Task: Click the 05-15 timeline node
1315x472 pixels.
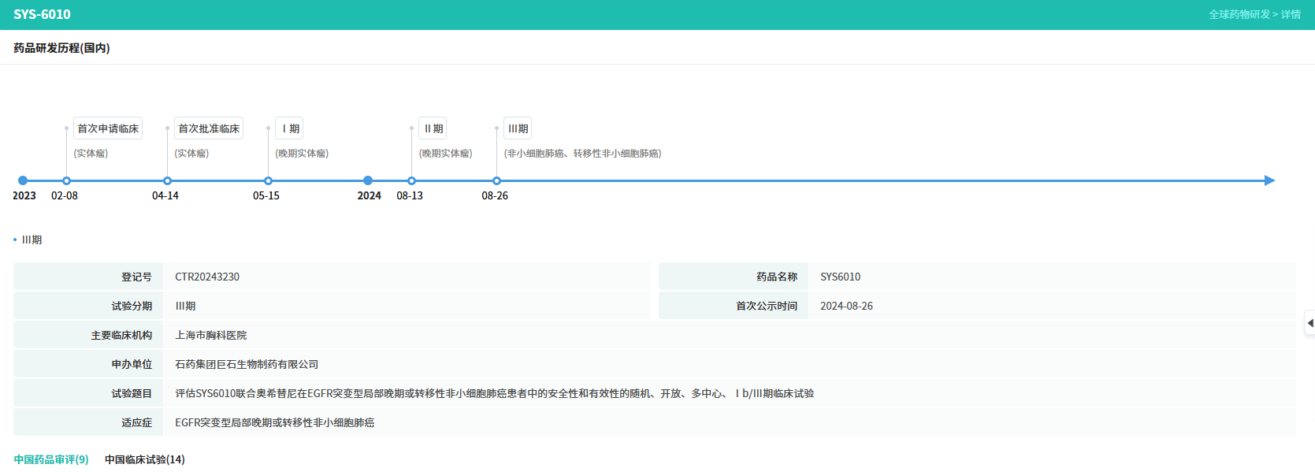Action: click(268, 180)
